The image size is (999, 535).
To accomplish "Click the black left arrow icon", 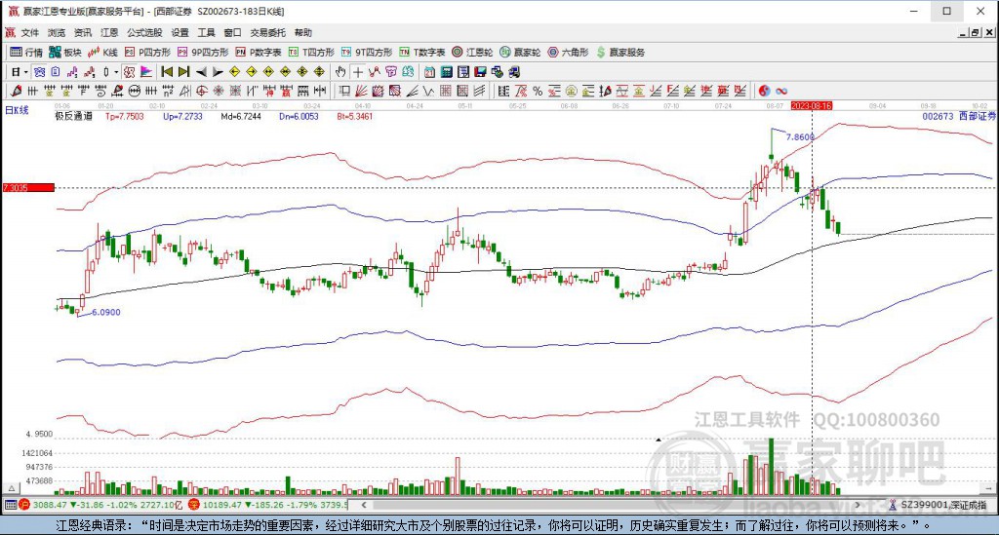I will click(x=201, y=72).
